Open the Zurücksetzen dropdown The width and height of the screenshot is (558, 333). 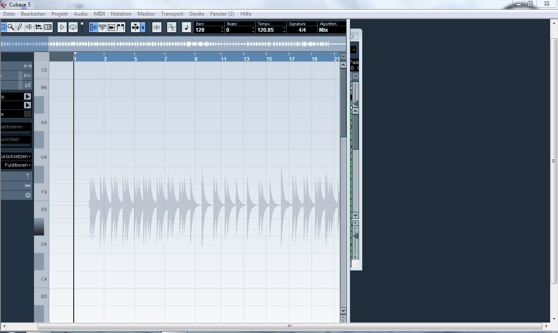[16, 156]
